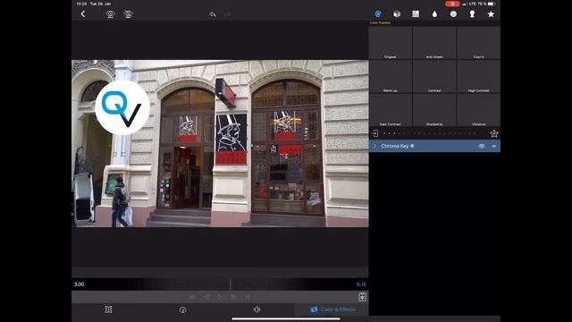Play the clip preview
This screenshot has height=322, width=572.
click(x=220, y=297)
